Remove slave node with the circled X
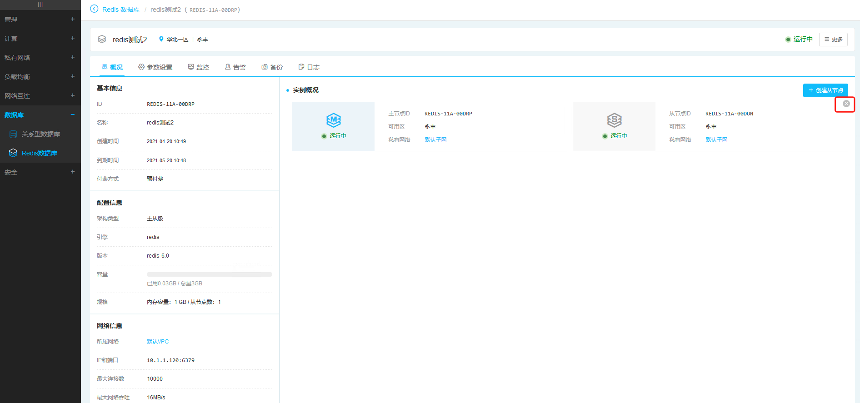The image size is (860, 403). pos(846,104)
